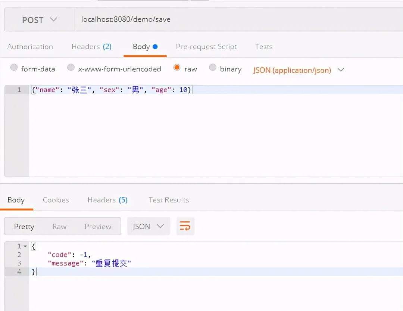Select the binary radio button
The width and height of the screenshot is (403, 311).
(213, 68)
